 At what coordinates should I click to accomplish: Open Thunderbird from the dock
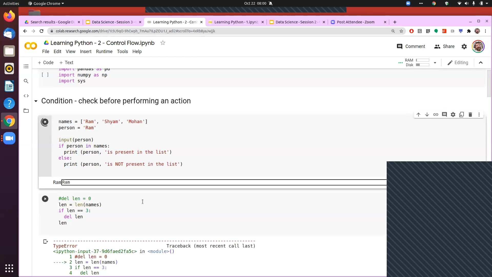pos(9,34)
